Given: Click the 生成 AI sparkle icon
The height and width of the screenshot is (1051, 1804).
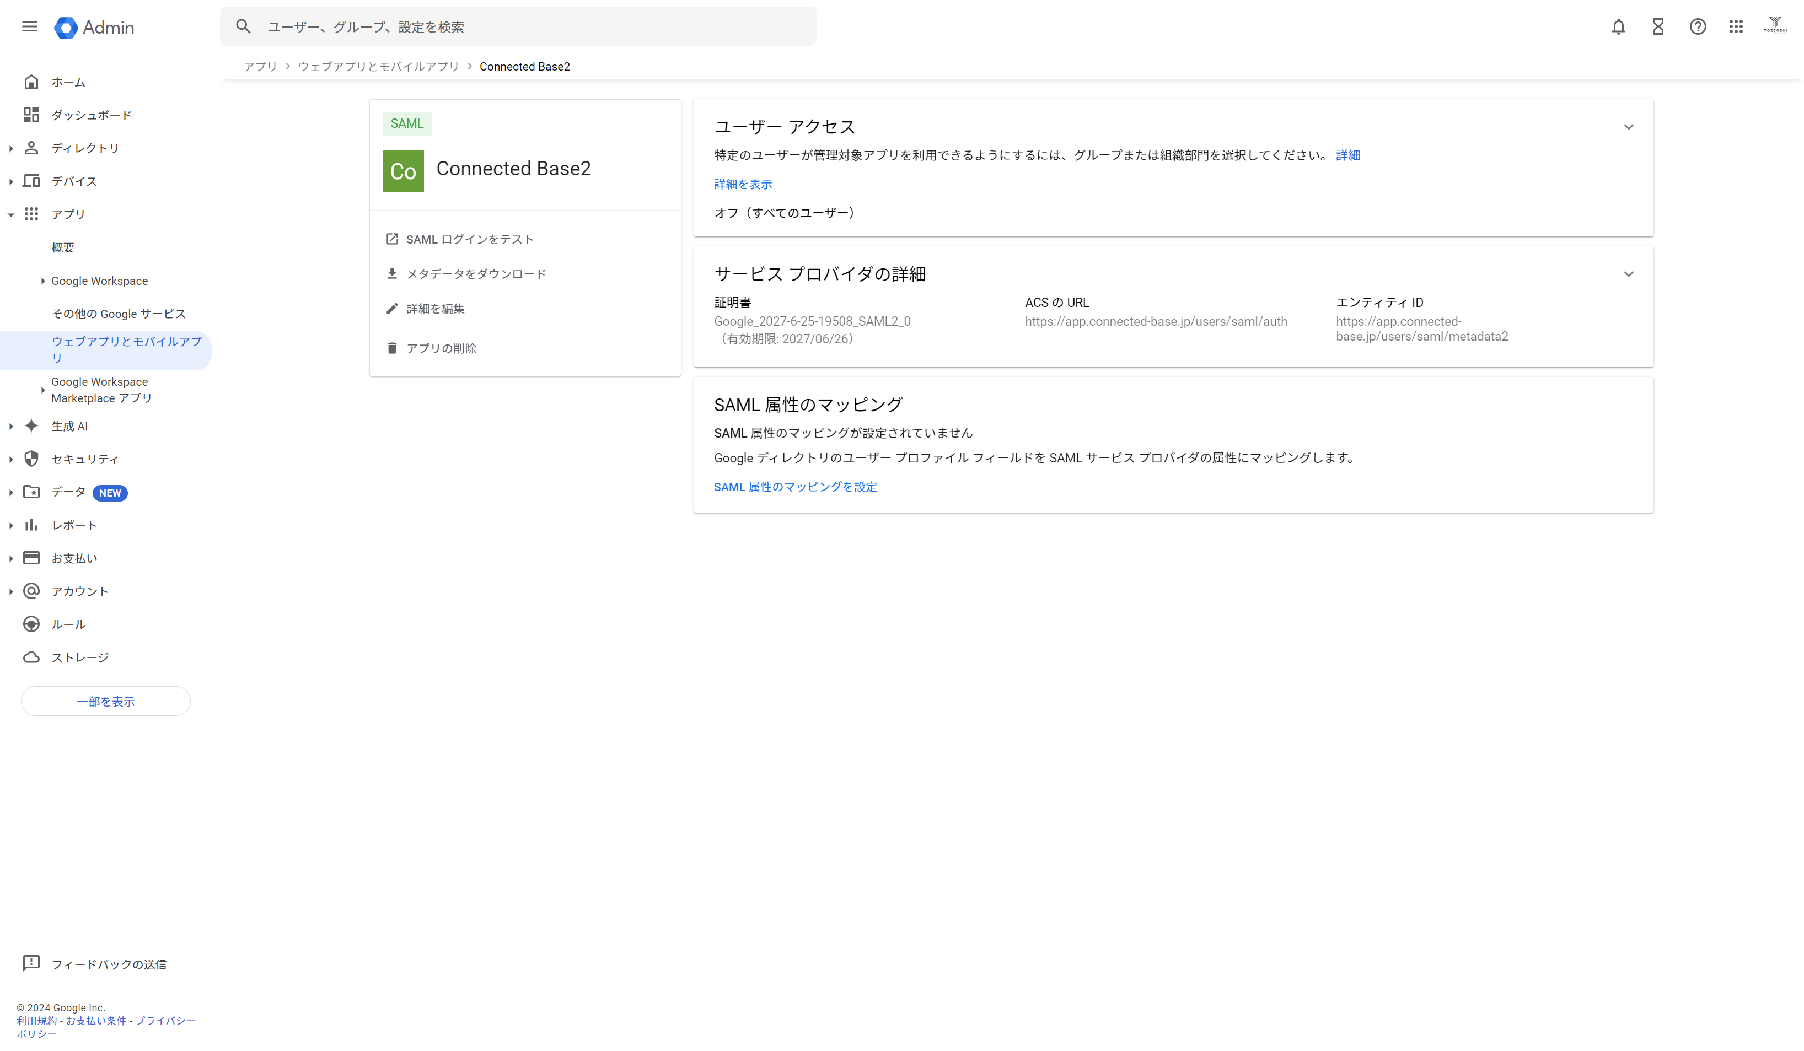Looking at the screenshot, I should [x=31, y=425].
